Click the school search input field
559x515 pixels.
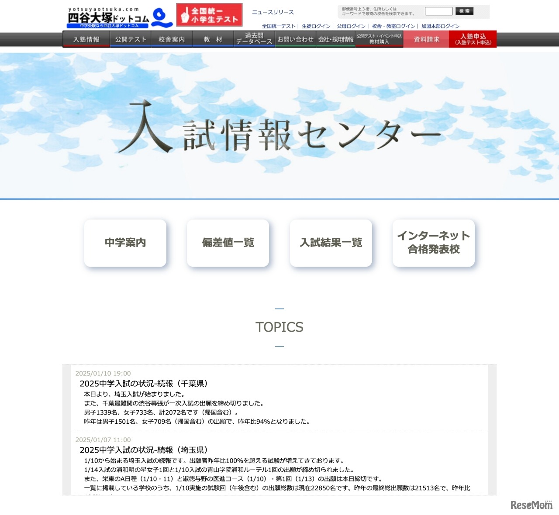tap(438, 11)
